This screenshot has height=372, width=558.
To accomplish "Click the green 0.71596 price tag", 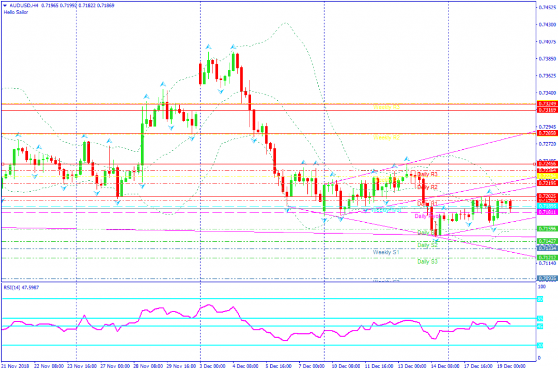I will [x=547, y=229].
